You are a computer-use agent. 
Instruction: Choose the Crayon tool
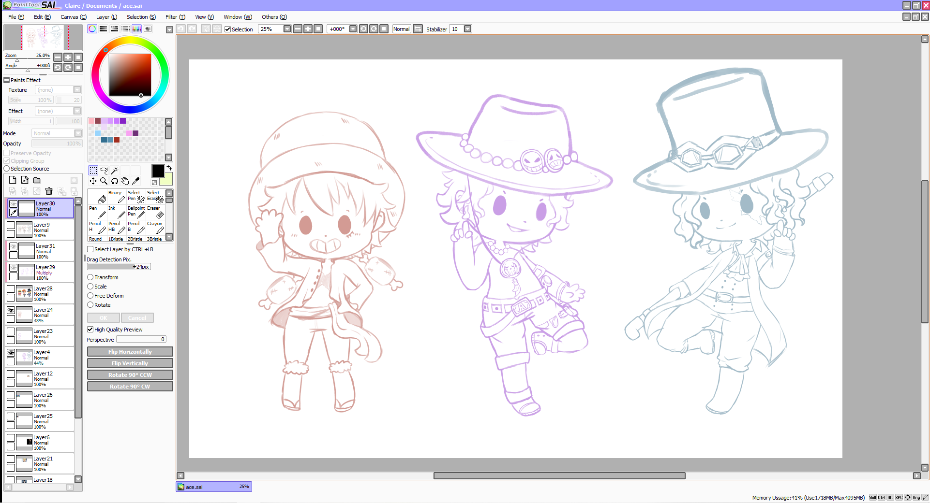point(155,227)
